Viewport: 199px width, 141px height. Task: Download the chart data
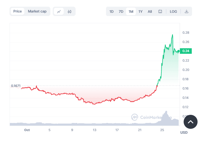coord(186,12)
